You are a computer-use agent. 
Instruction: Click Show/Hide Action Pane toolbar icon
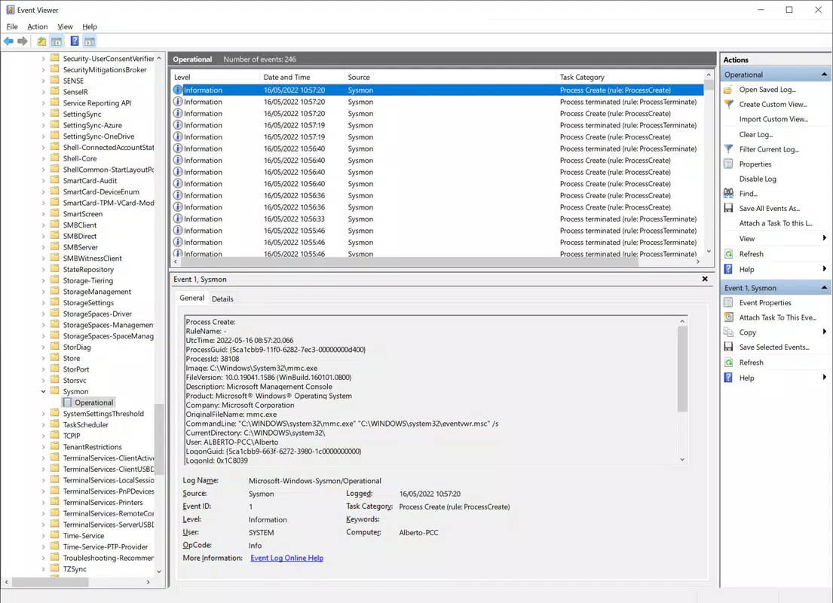click(x=89, y=41)
